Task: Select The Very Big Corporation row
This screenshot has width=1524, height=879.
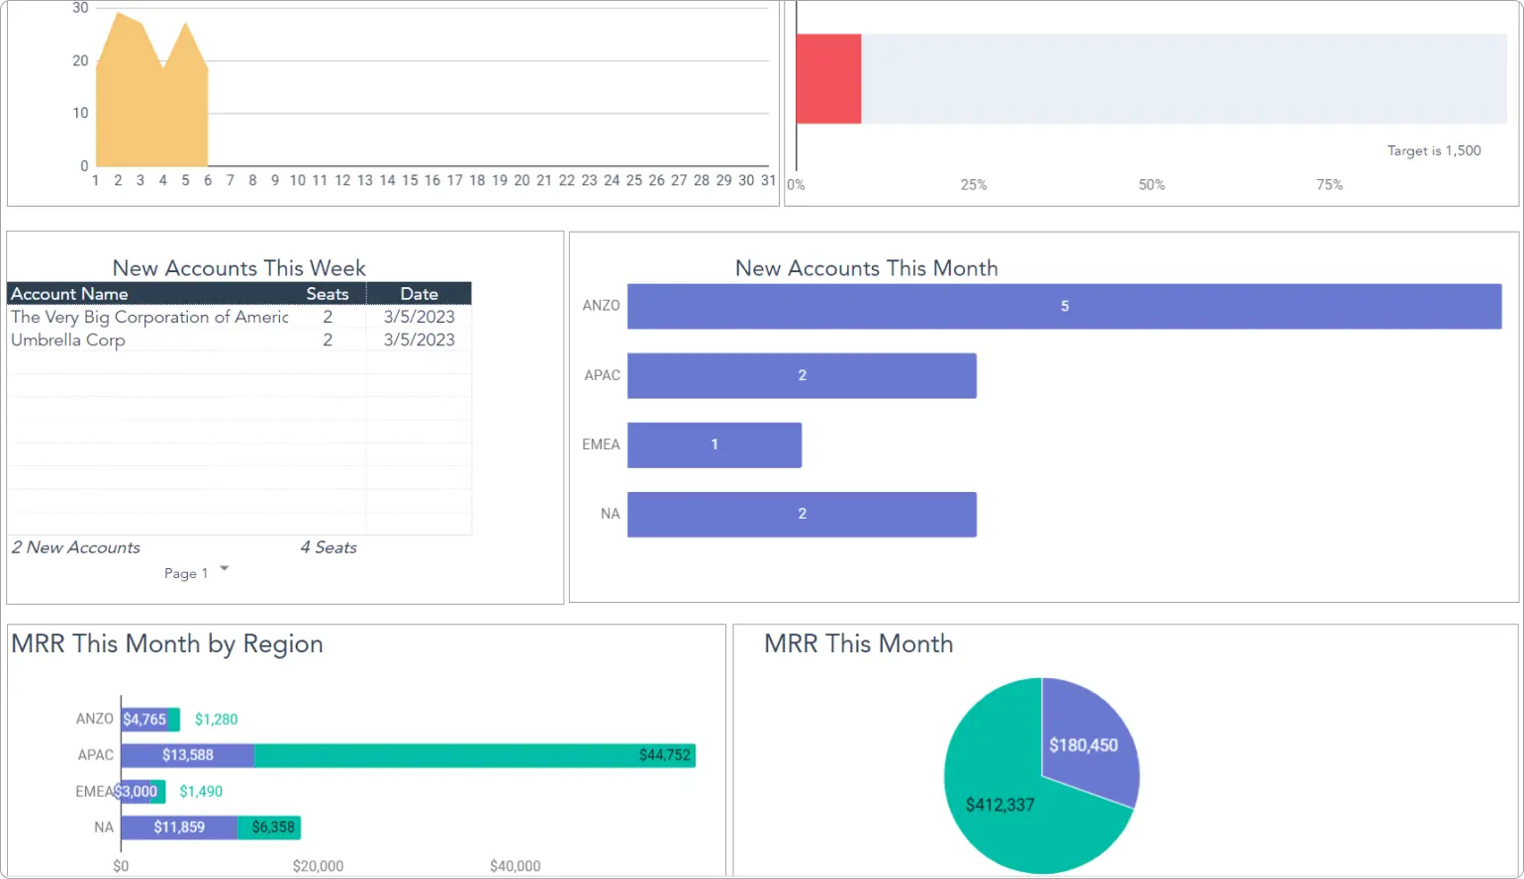Action: [148, 317]
